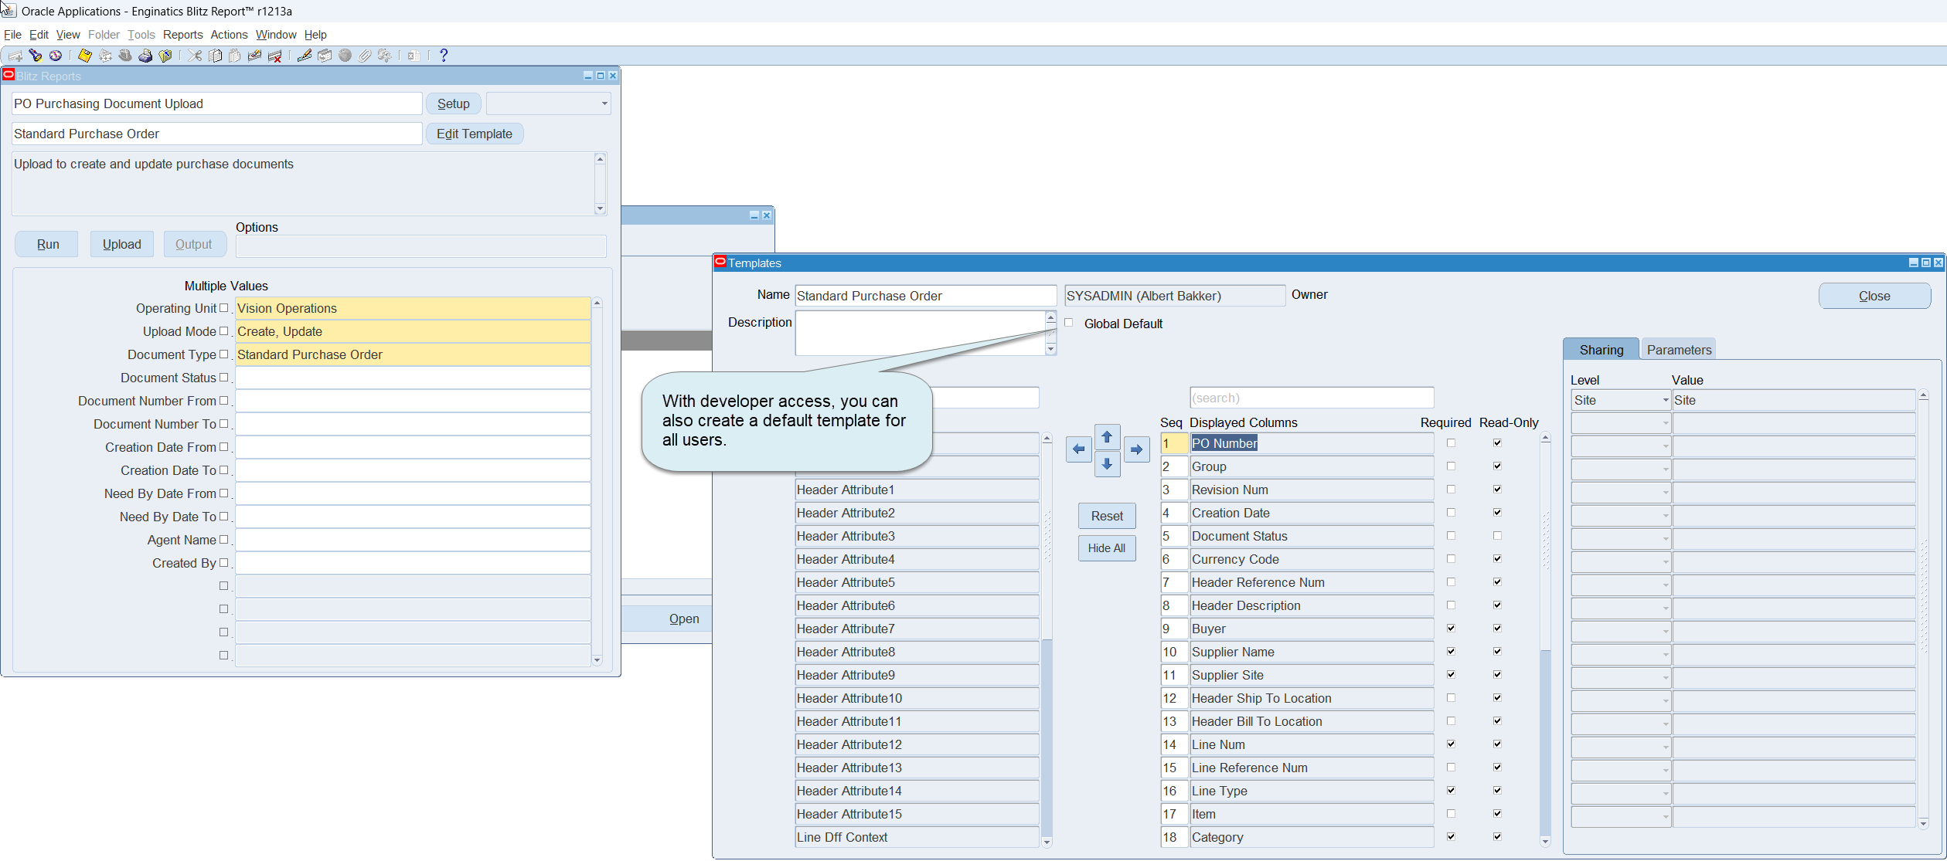The width and height of the screenshot is (1947, 861).
Task: Select the Header Ship To Location column
Action: click(1312, 698)
